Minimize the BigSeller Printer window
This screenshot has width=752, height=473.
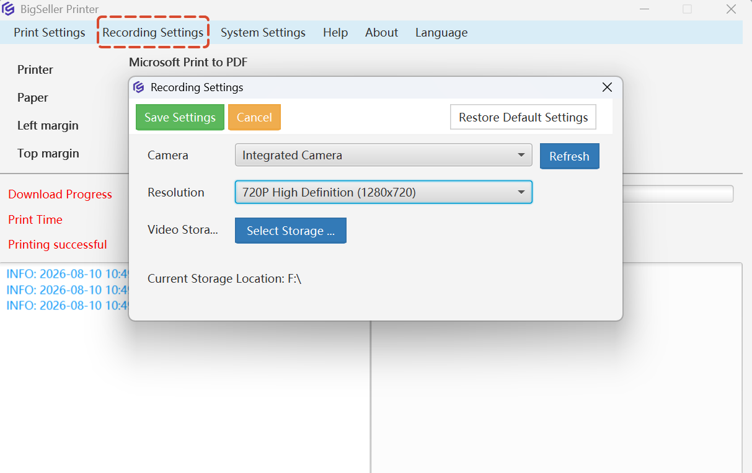(645, 9)
